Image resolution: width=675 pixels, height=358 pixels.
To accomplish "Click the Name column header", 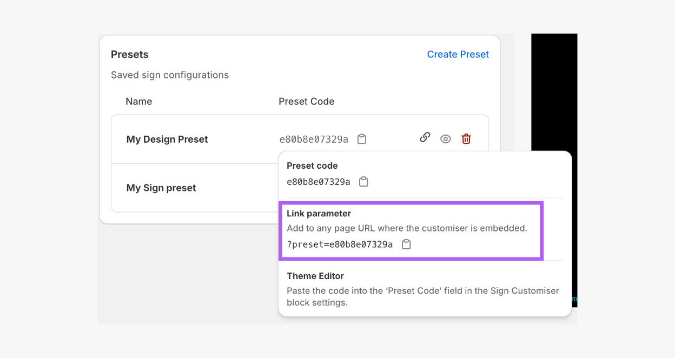I will [138, 101].
